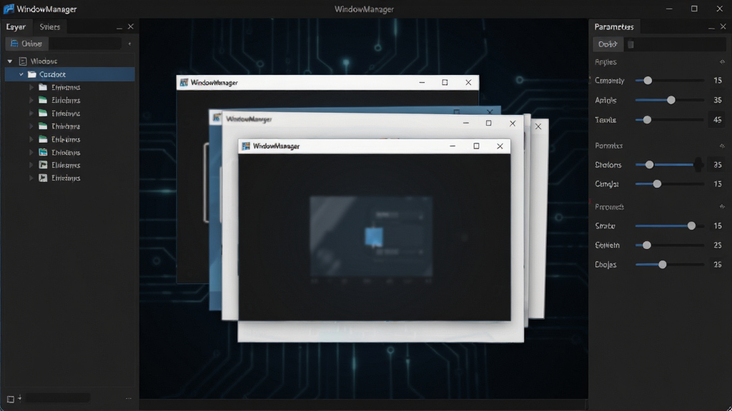Collapse the first section in Parameters panel
The height and width of the screenshot is (411, 732).
[x=722, y=62]
